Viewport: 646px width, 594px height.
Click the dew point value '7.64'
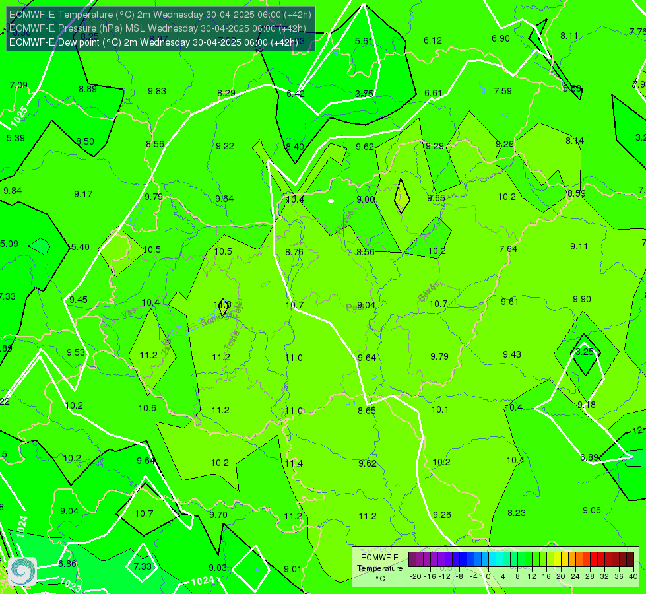pos(508,249)
